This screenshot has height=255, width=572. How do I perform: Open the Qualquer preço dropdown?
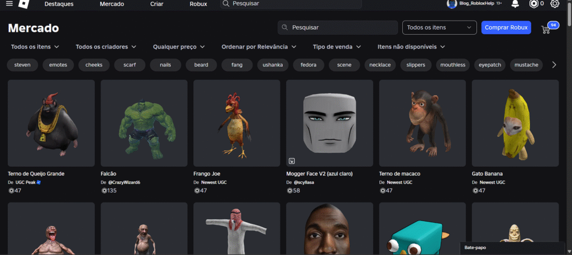(x=179, y=46)
